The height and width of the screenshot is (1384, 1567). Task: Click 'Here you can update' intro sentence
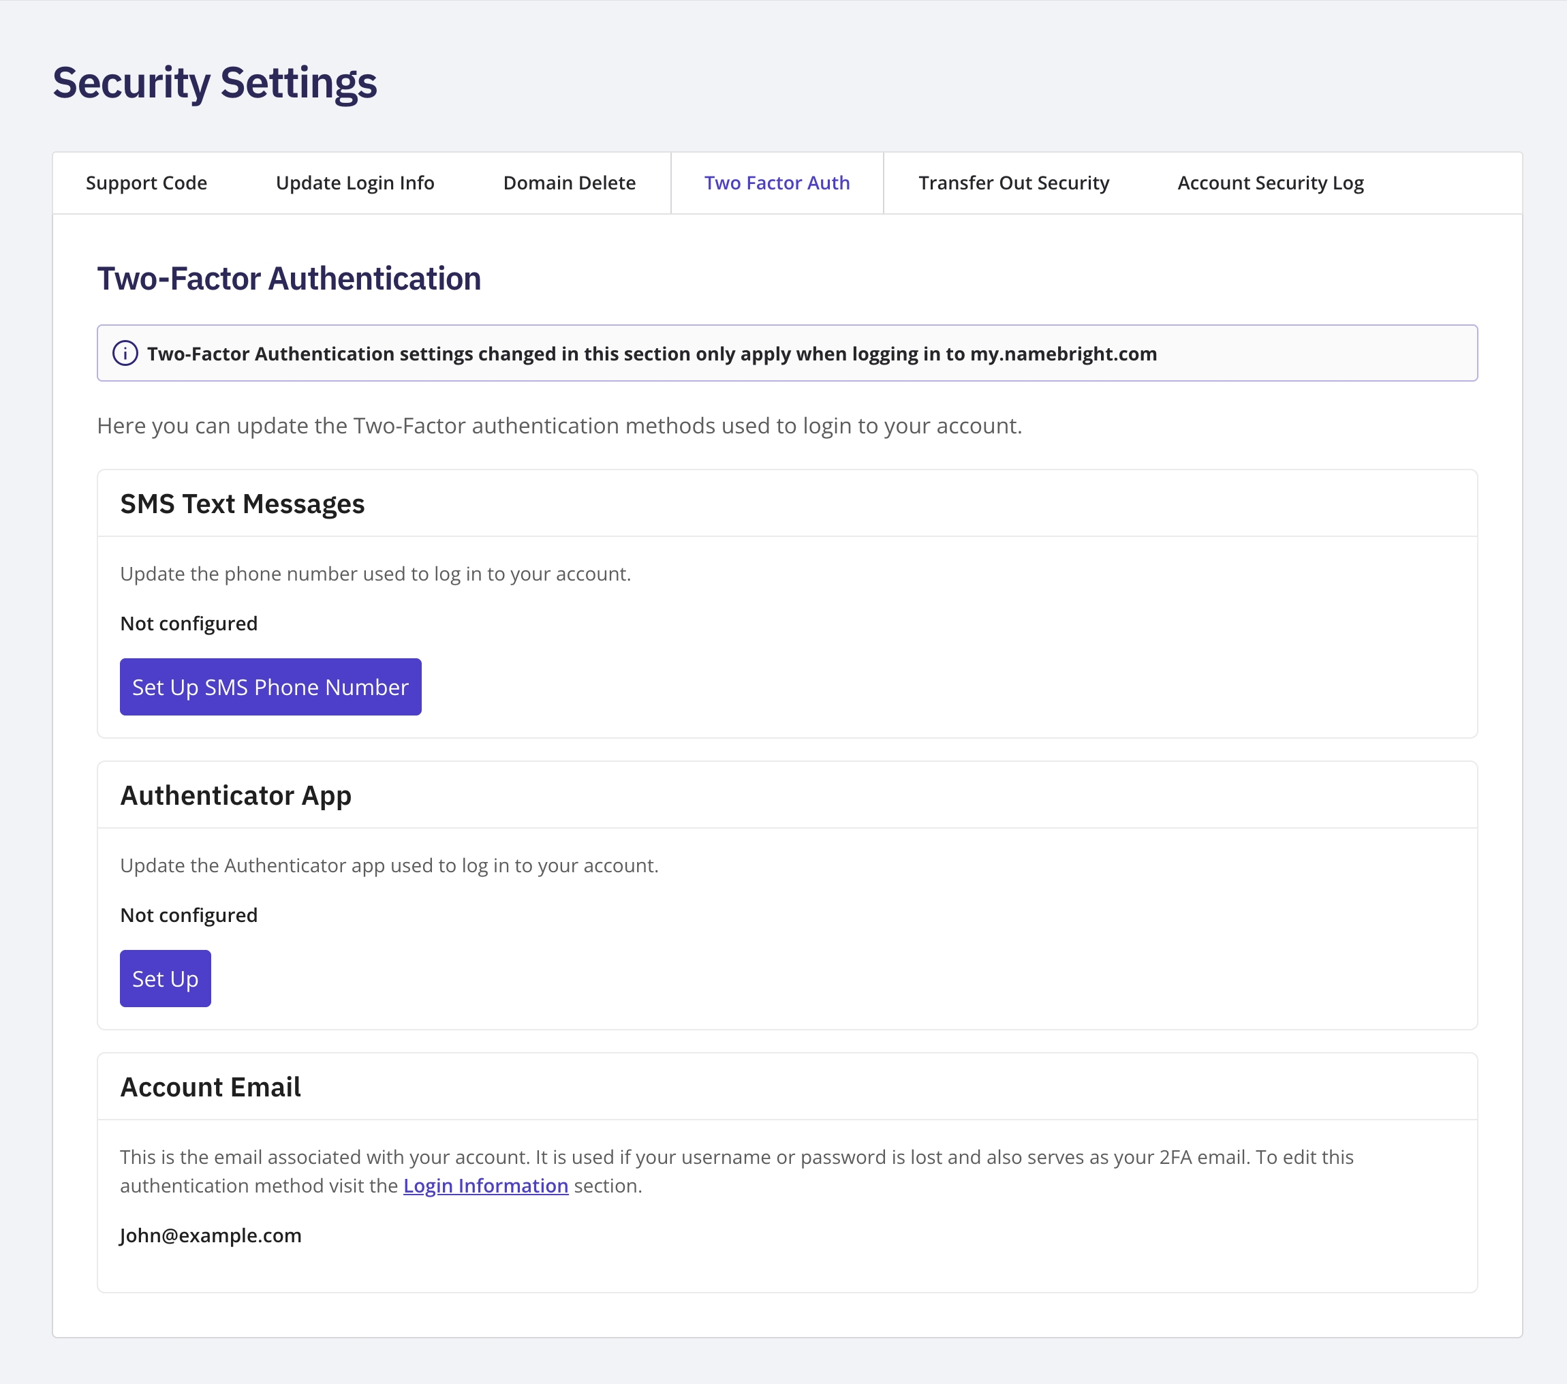(x=559, y=425)
